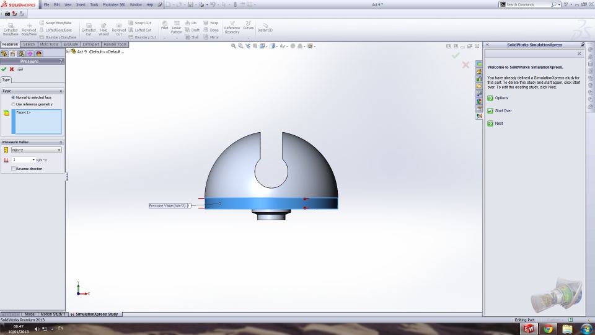Open the N/m^2 pressure units dropdown

click(x=36, y=150)
